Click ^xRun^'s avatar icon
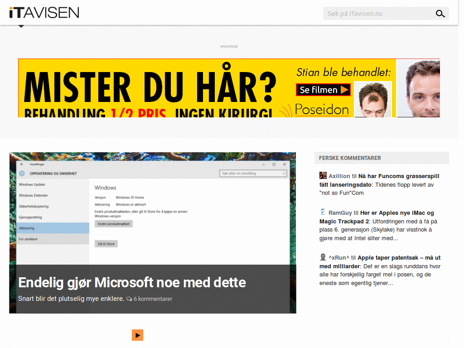The width and height of the screenshot is (464, 348). click(323, 257)
